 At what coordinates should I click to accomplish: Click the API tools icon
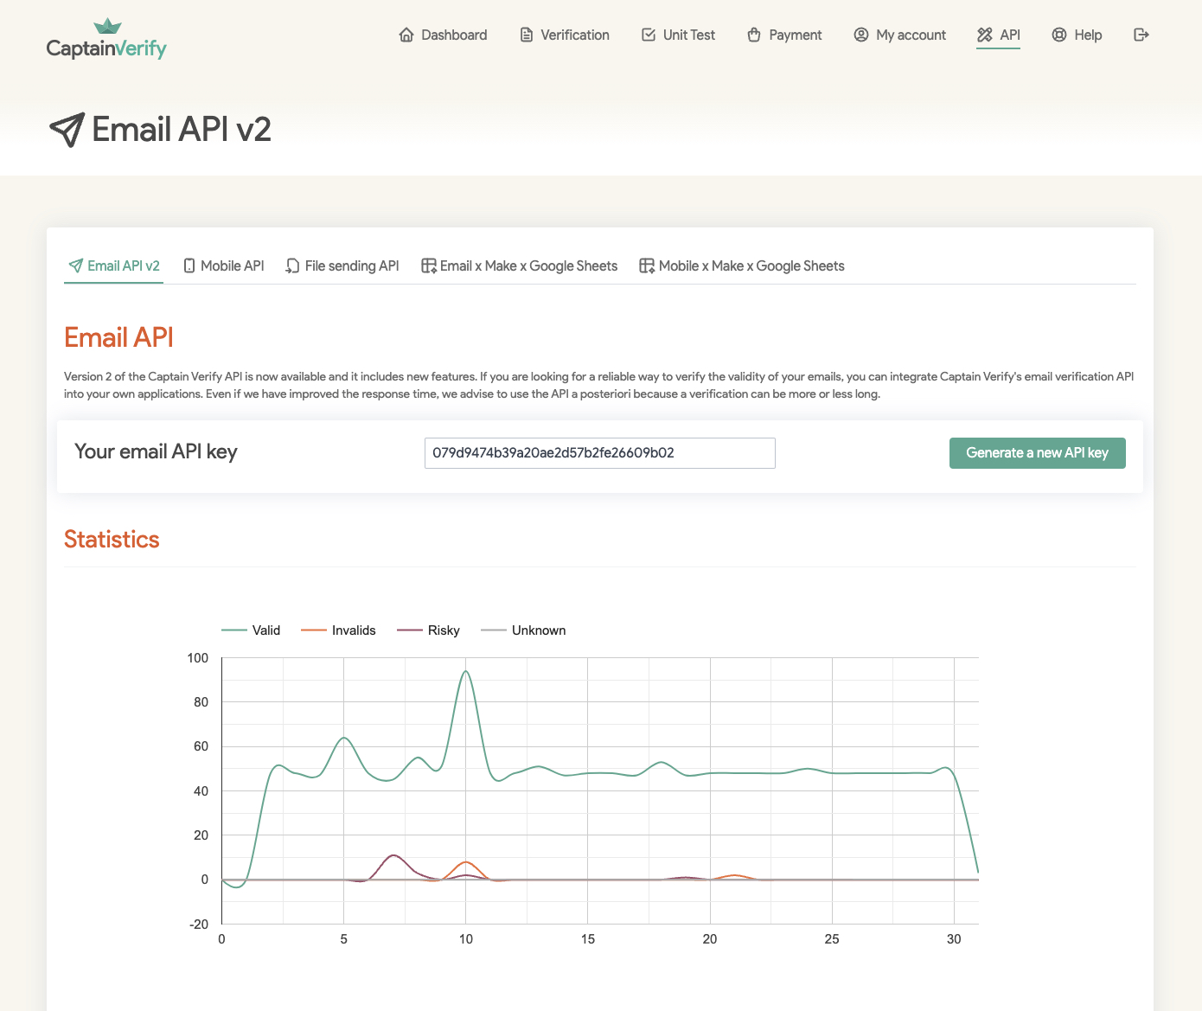point(985,35)
